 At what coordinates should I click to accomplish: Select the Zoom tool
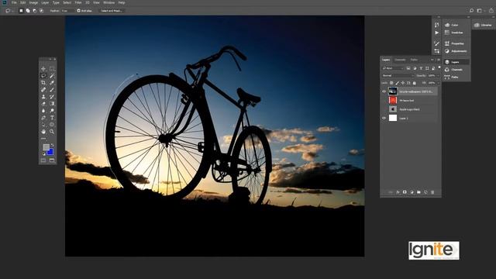[x=52, y=132]
